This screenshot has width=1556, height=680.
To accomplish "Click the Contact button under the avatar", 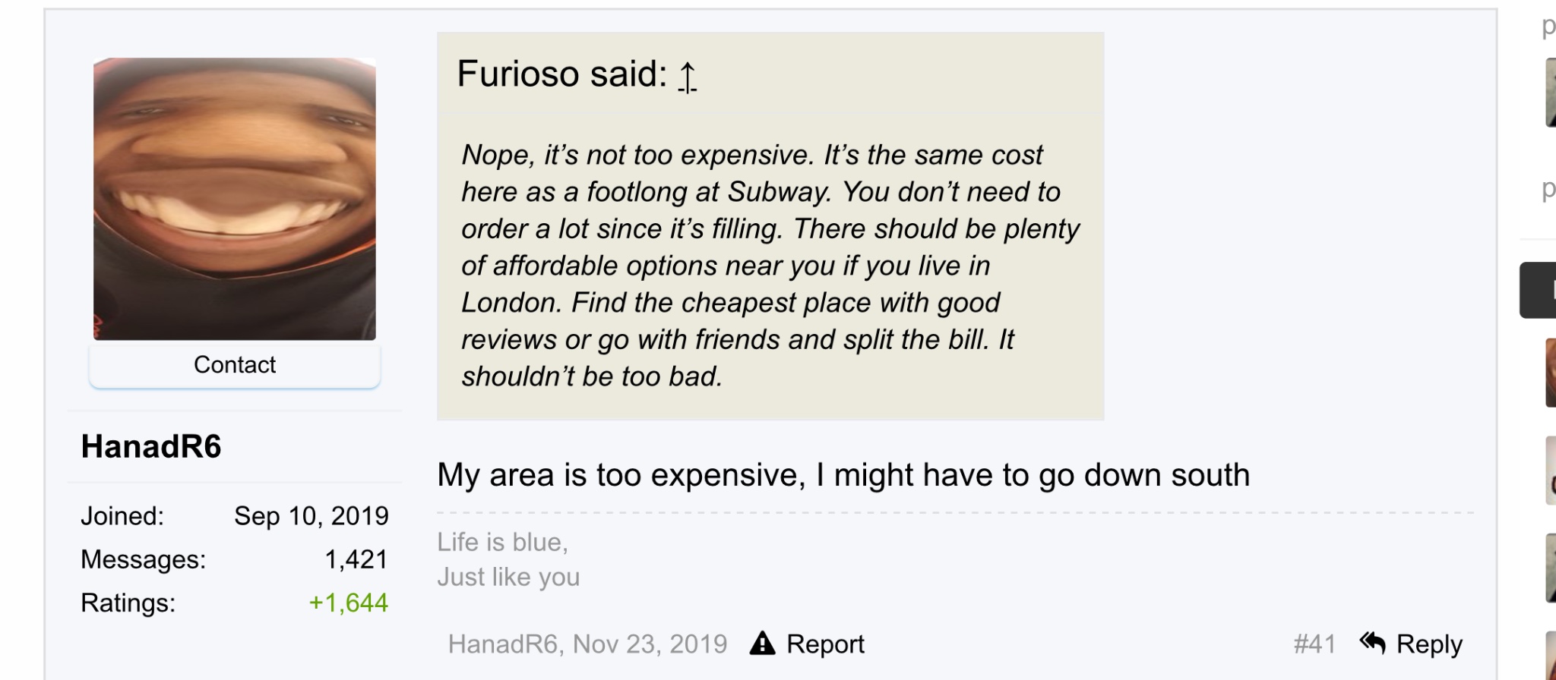I will [235, 365].
